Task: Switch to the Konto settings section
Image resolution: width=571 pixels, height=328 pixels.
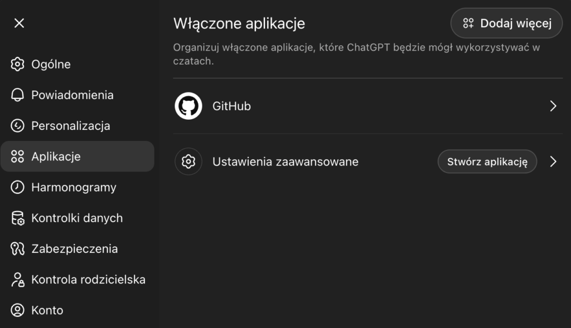Action: pos(47,310)
